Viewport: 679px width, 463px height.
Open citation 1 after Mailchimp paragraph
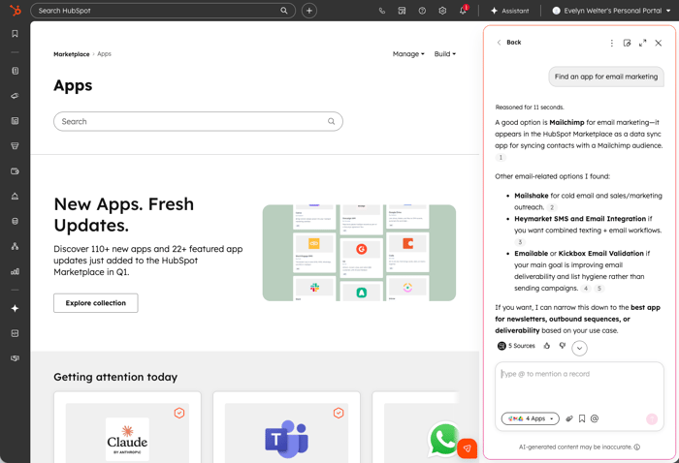pos(501,157)
